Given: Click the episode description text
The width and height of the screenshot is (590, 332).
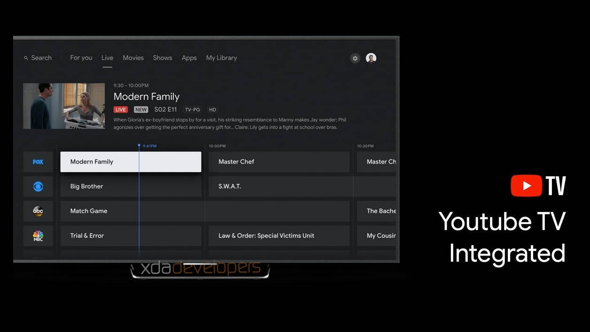Looking at the screenshot, I should tap(230, 124).
